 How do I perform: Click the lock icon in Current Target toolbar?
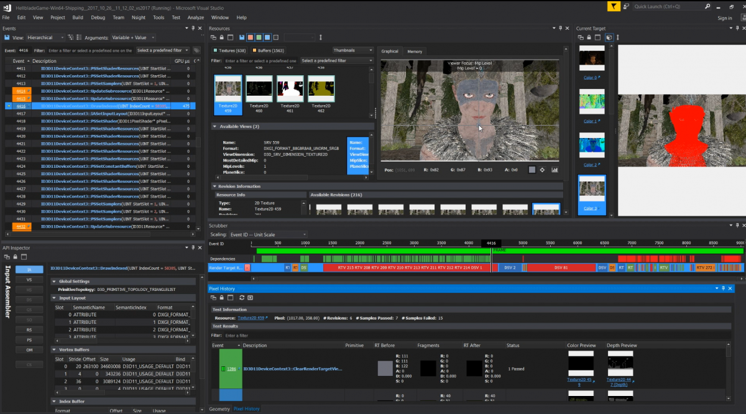591,37
